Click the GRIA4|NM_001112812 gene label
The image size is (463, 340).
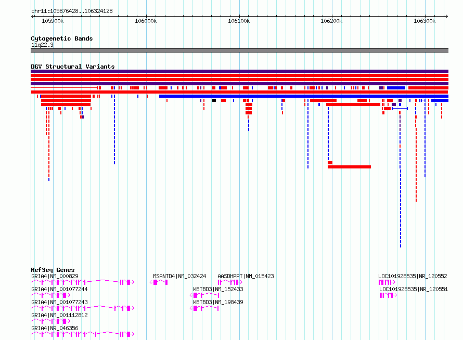click(59, 315)
